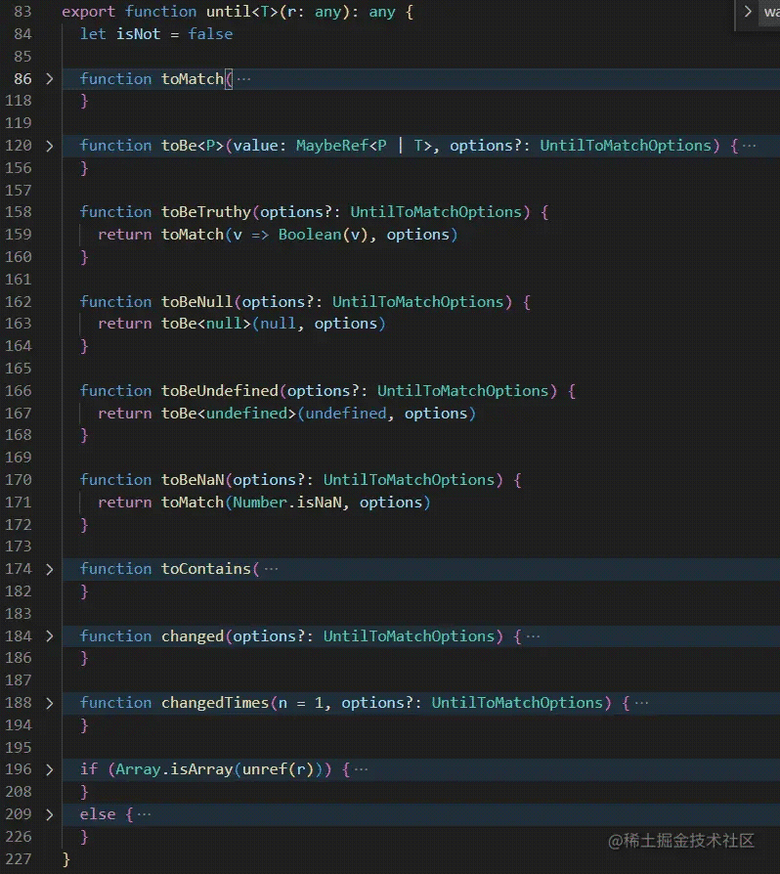Viewport: 780px width, 874px height.
Task: Click the ellipsis marker after toContains(
Action: [x=271, y=569]
